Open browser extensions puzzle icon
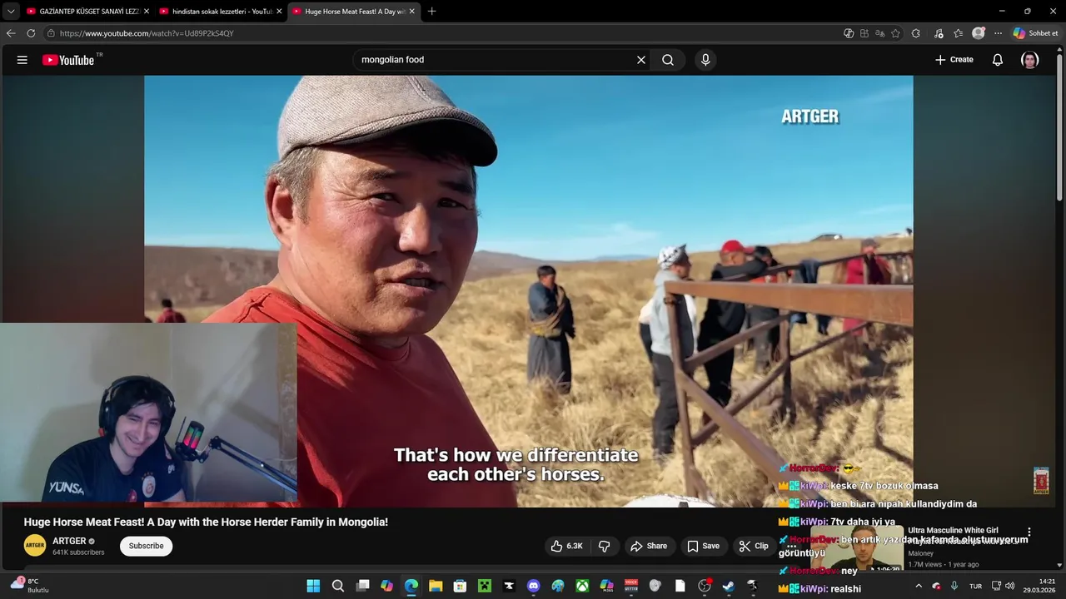 pos(916,33)
